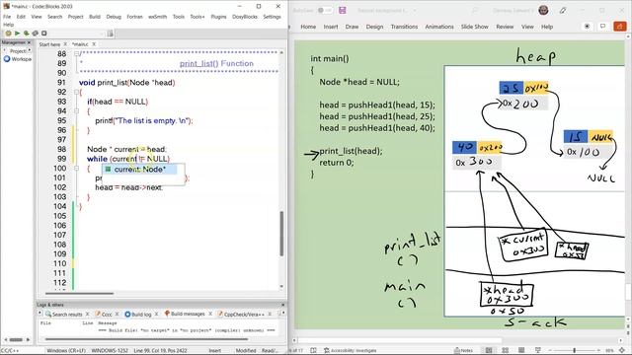Click the 'WINDOWS-1252' encoding status entry
This screenshot has height=355, width=632.
click(x=110, y=351)
